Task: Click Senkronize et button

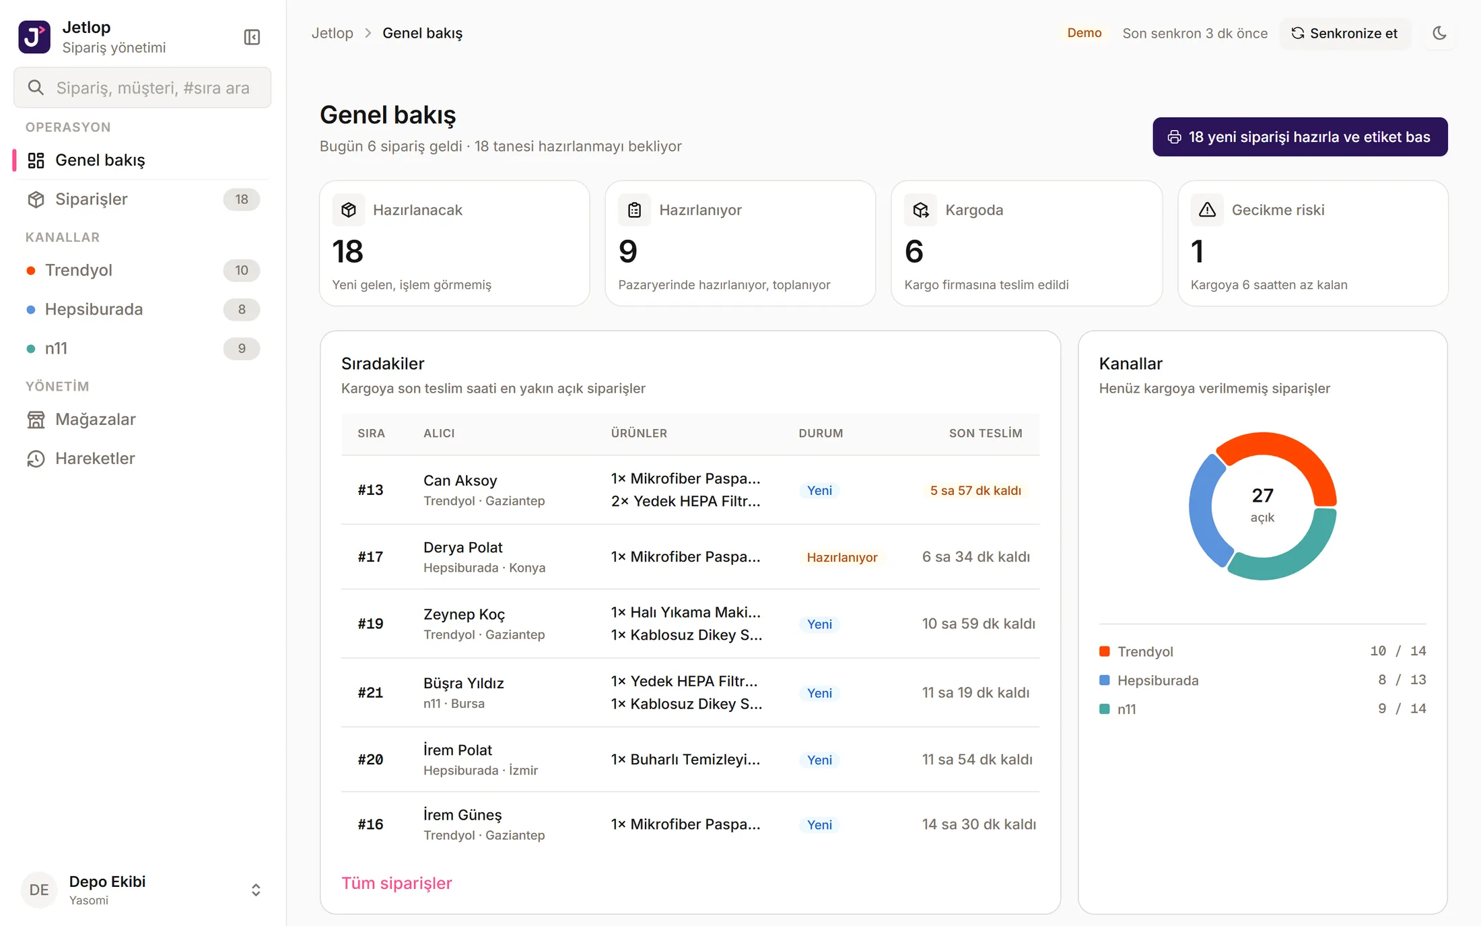Action: pyautogui.click(x=1344, y=33)
